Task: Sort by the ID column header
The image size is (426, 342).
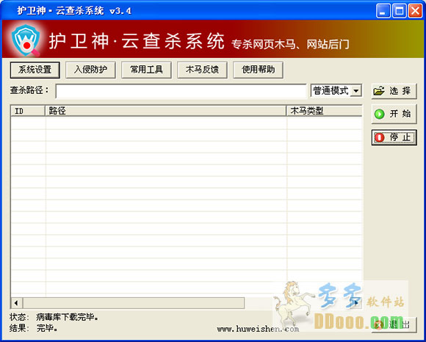Action: click(x=28, y=111)
